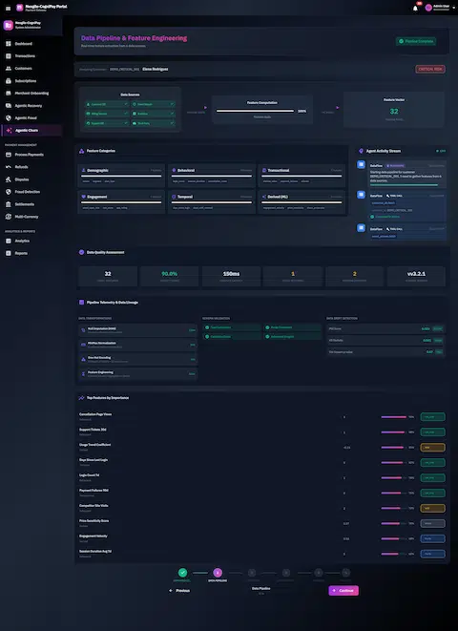Click the notification bell icon

[x=415, y=8]
